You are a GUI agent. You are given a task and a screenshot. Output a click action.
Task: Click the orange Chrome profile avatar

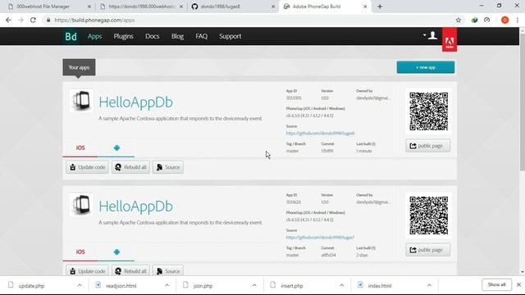pyautogui.click(x=505, y=20)
